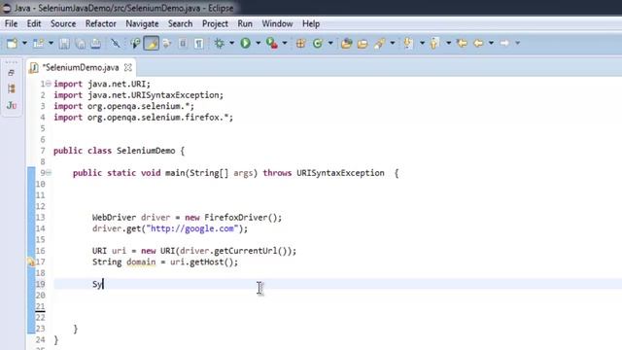Click the Last Edit Location arrow icon
Screen dimensions: 622x350
[462, 43]
